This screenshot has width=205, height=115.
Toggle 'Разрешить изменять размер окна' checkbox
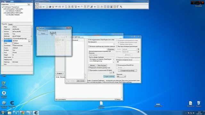click(x=89, y=68)
